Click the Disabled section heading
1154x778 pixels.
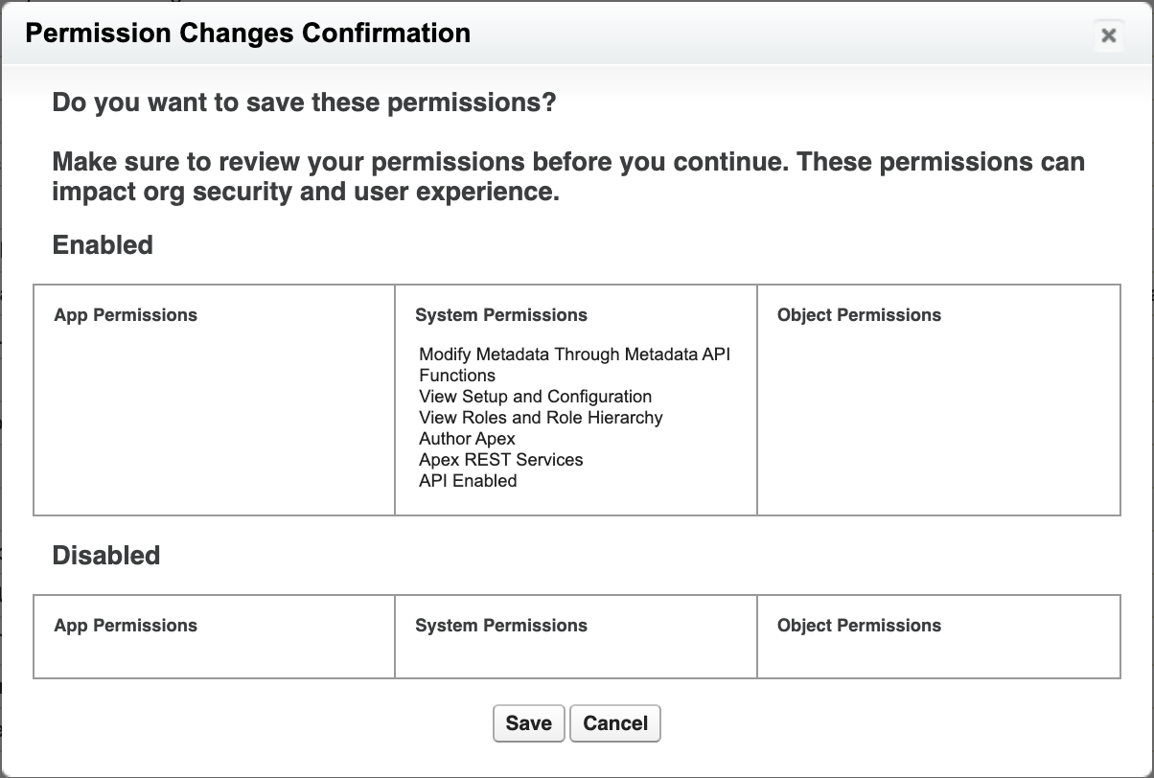click(x=105, y=556)
